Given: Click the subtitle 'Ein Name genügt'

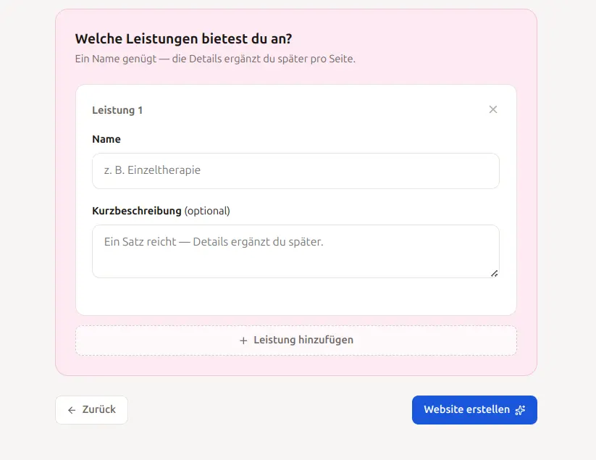Looking at the screenshot, I should pos(116,59).
